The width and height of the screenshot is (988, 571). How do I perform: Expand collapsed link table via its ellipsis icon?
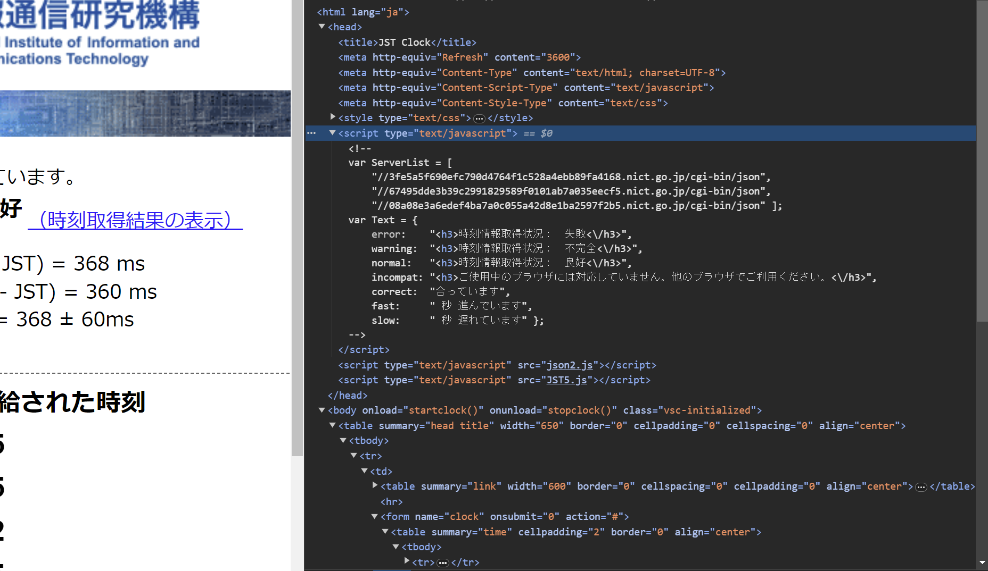[921, 486]
